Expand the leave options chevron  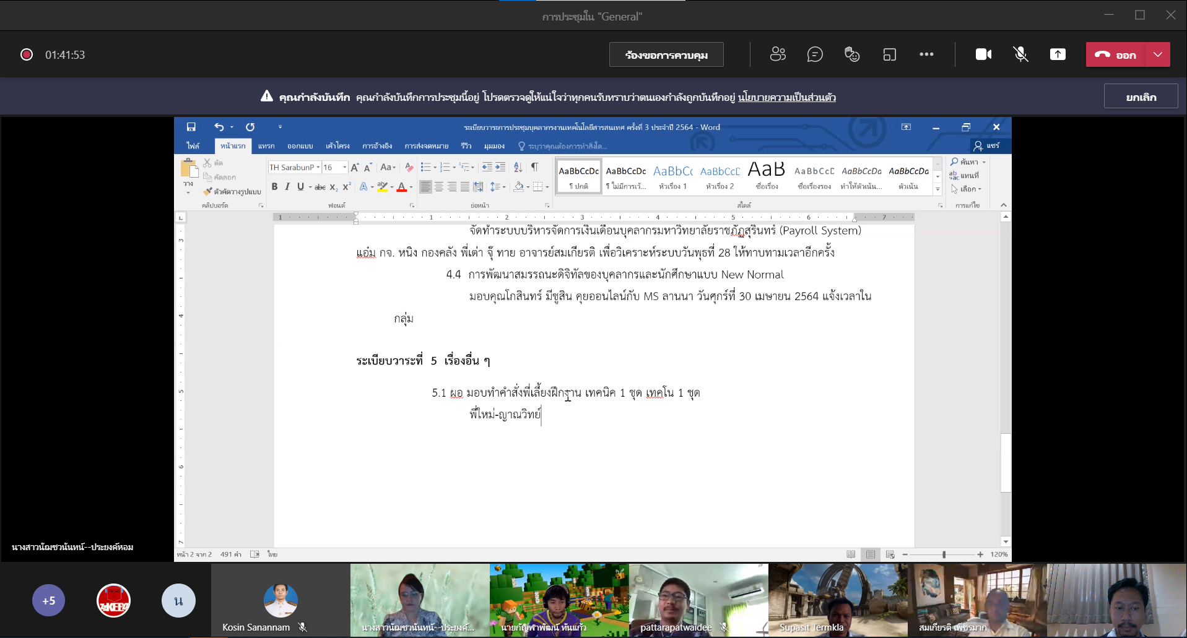tap(1158, 54)
